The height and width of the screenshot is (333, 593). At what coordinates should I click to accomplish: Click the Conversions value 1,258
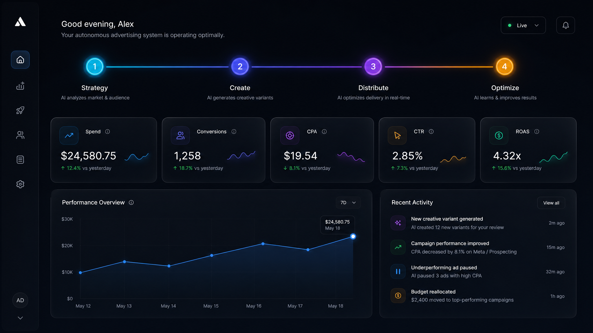[187, 156]
